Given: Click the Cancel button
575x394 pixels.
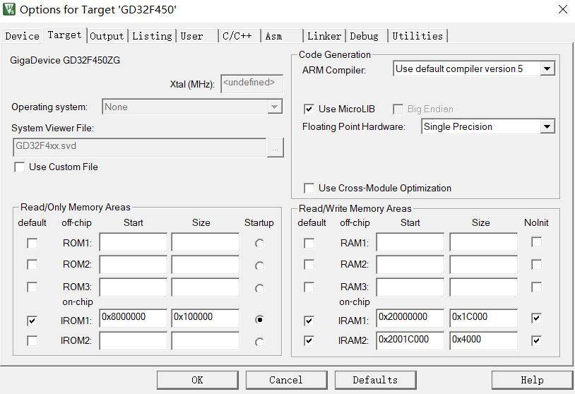Looking at the screenshot, I should point(286,380).
